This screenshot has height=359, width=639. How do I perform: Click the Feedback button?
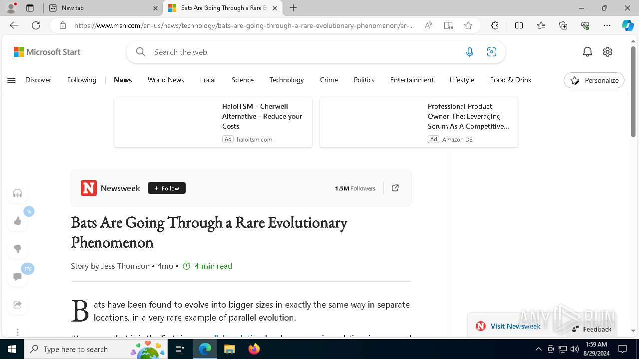click(x=592, y=329)
